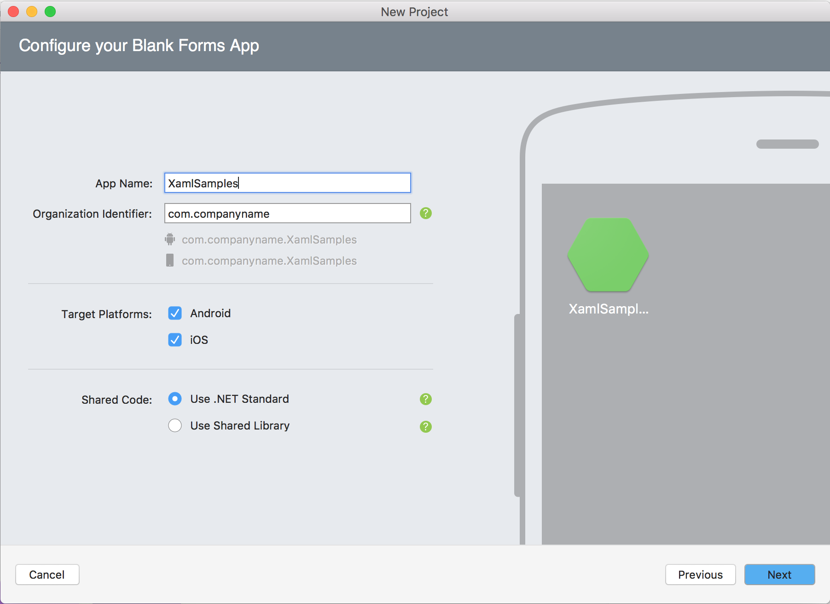
Task: Toggle the iOS target platform checkbox
Action: tap(175, 340)
